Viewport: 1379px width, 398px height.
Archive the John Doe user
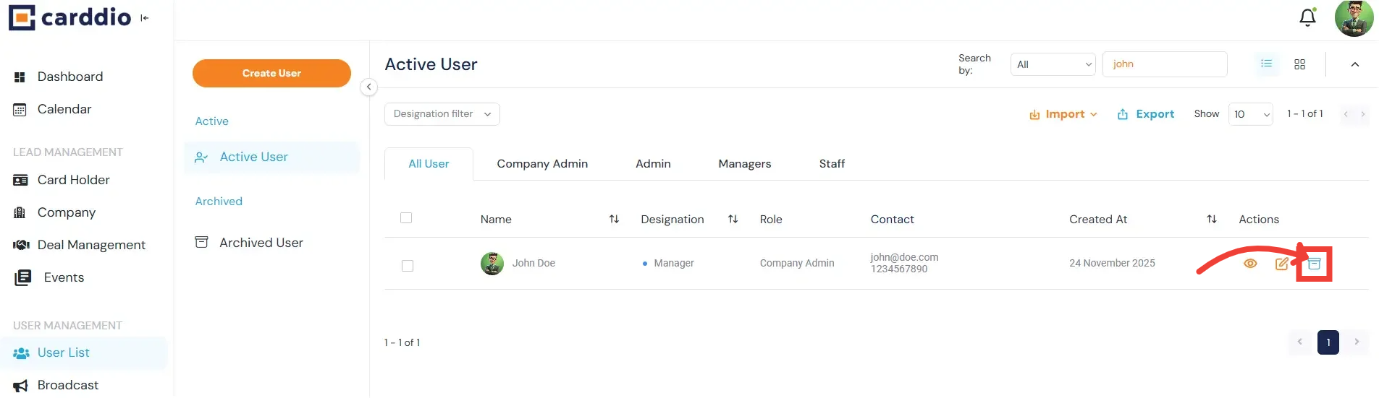1314,264
